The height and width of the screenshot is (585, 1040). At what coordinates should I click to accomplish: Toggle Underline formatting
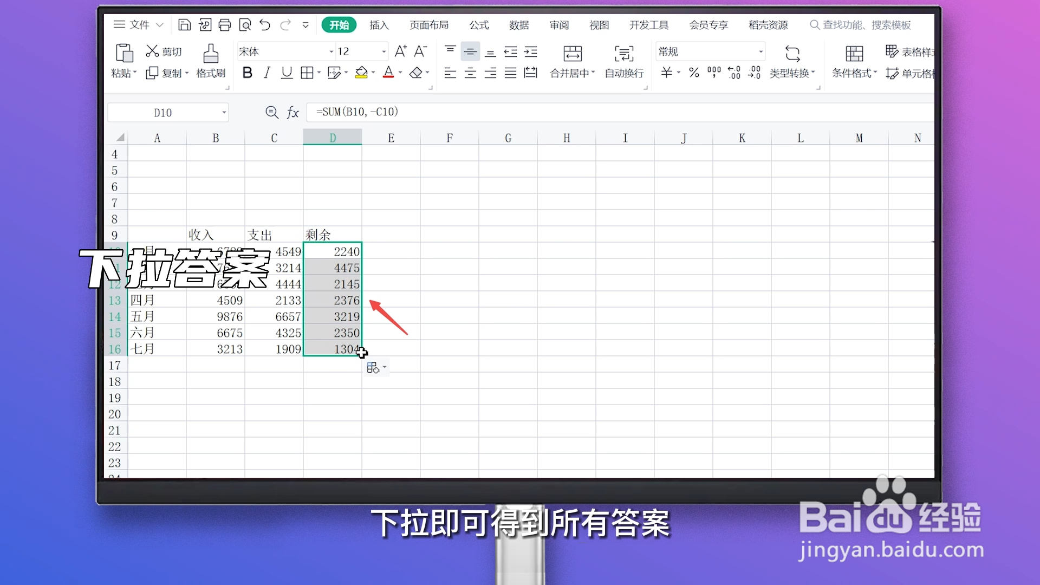tap(287, 73)
